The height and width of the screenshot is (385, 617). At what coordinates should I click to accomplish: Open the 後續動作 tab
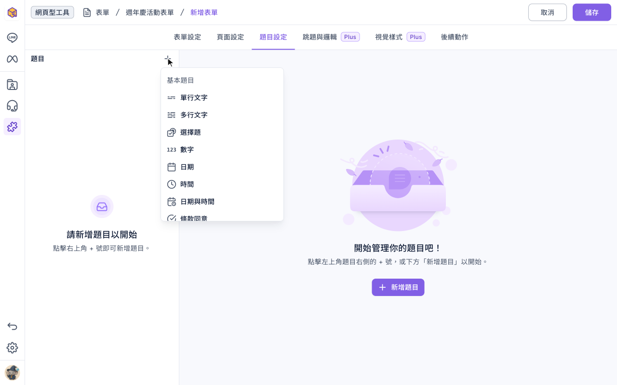pos(454,37)
